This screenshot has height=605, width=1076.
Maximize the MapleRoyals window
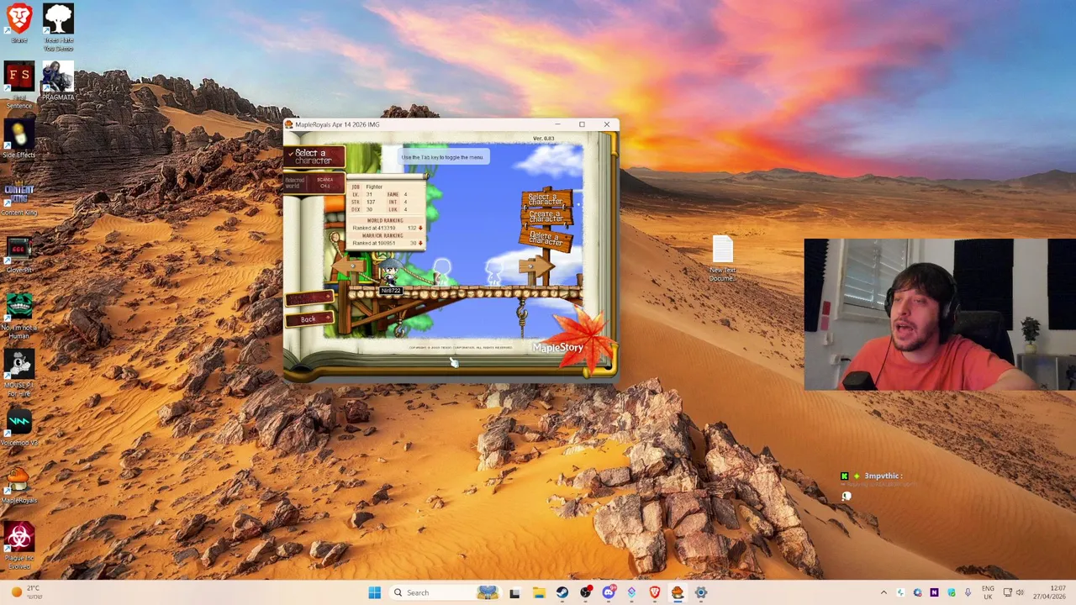582,124
